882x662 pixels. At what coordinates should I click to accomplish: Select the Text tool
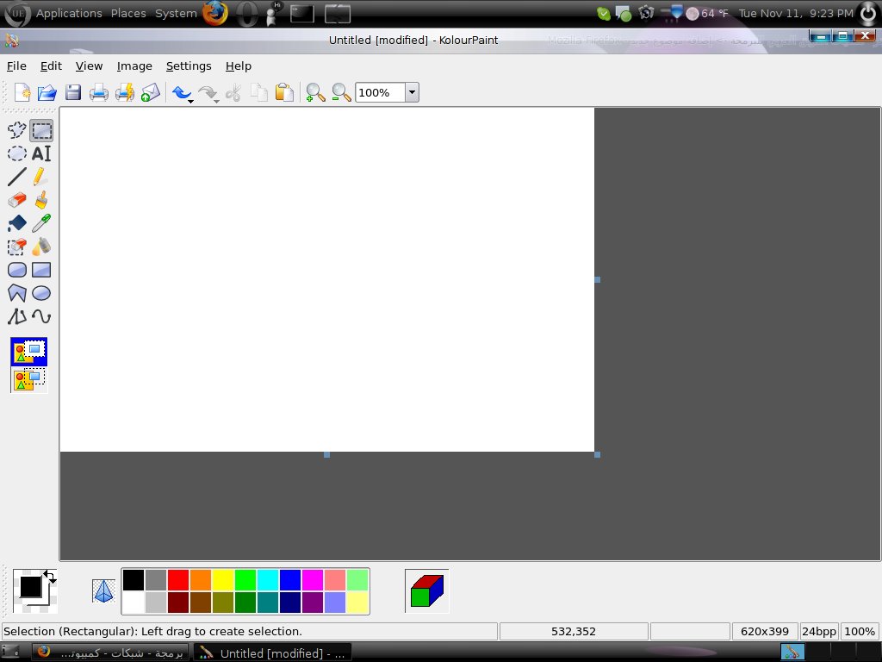(41, 153)
